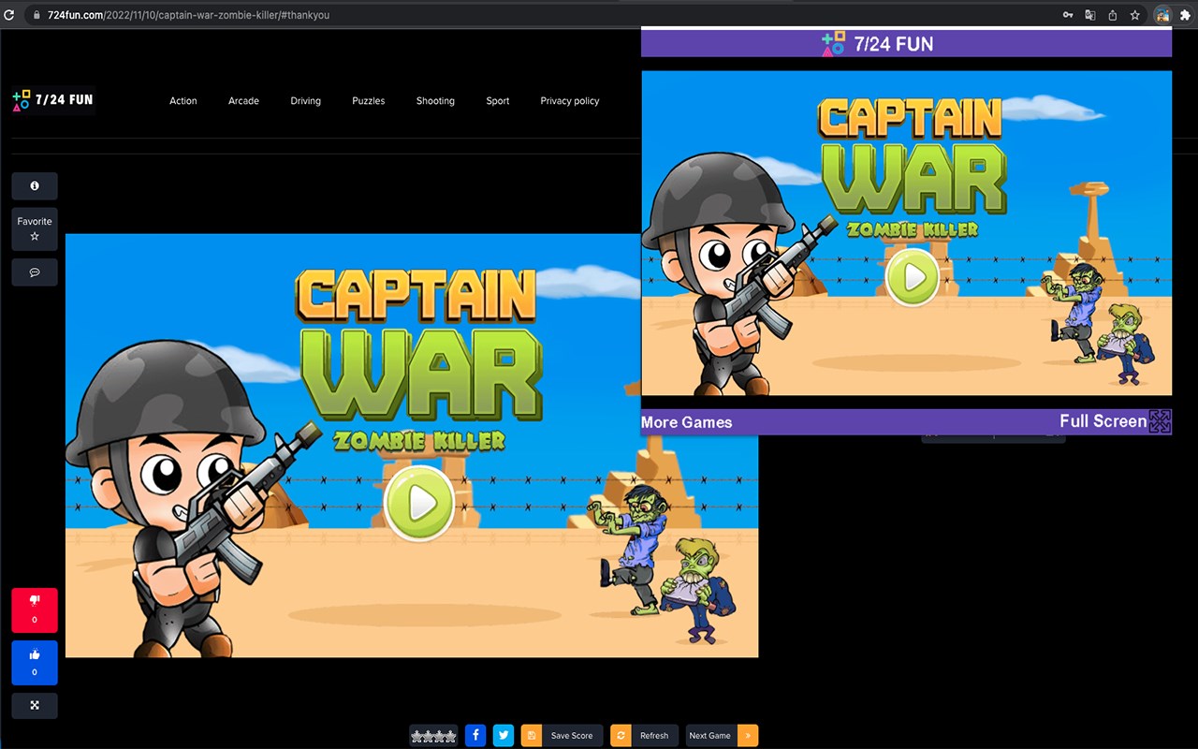Click the Translate page icon
The height and width of the screenshot is (749, 1198).
point(1090,15)
